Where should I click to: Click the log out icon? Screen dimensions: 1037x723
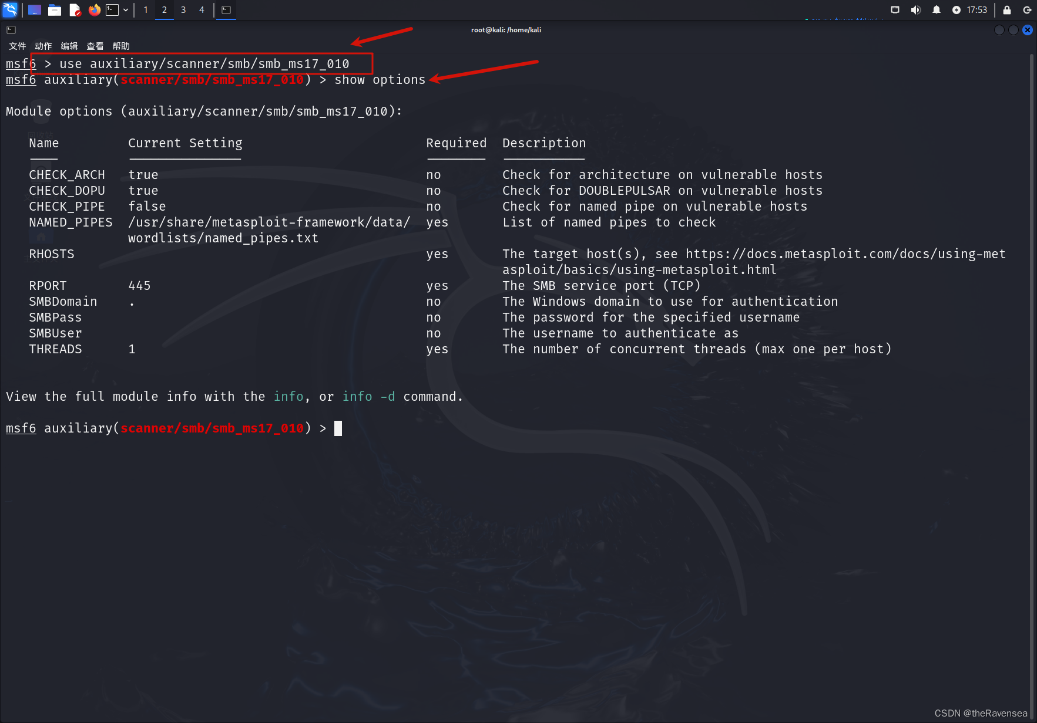(1027, 10)
